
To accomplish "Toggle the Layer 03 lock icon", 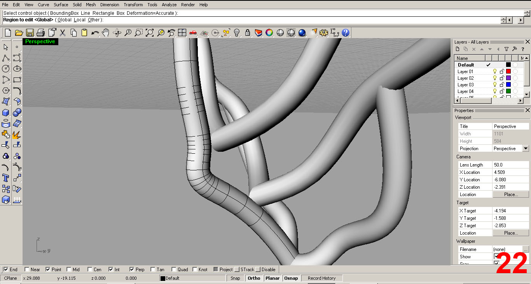I will click(x=501, y=84).
